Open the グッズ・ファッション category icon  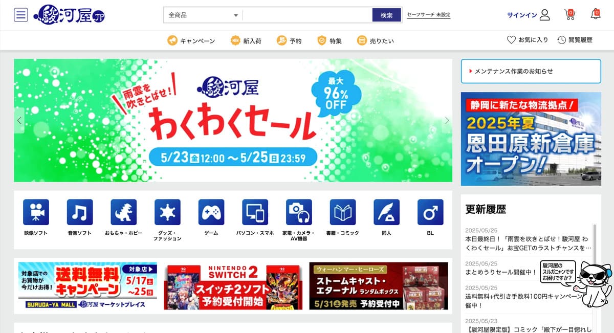(x=167, y=212)
